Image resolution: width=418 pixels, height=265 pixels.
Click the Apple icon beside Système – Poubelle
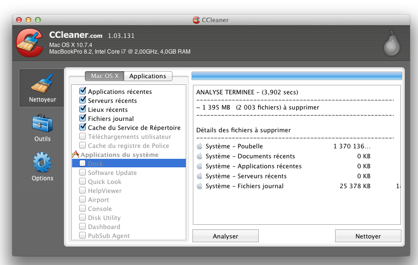200,146
